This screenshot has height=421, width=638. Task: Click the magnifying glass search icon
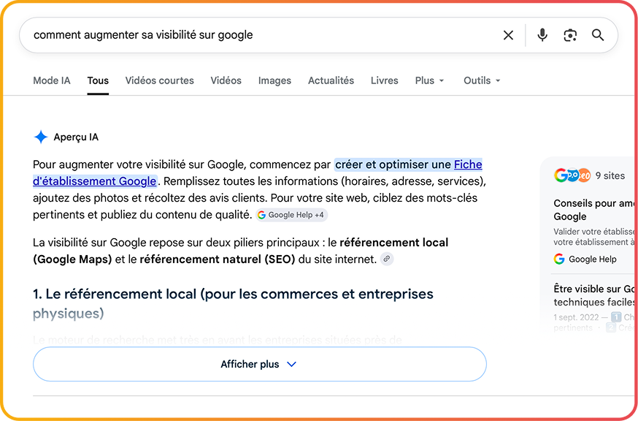597,35
